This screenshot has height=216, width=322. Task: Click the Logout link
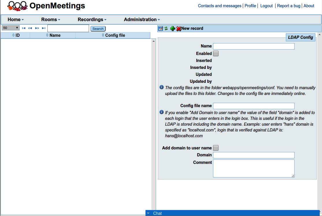(x=266, y=6)
